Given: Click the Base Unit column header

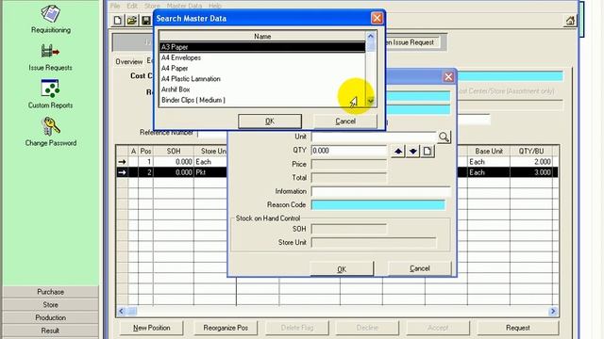Looking at the screenshot, I should (x=489, y=151).
